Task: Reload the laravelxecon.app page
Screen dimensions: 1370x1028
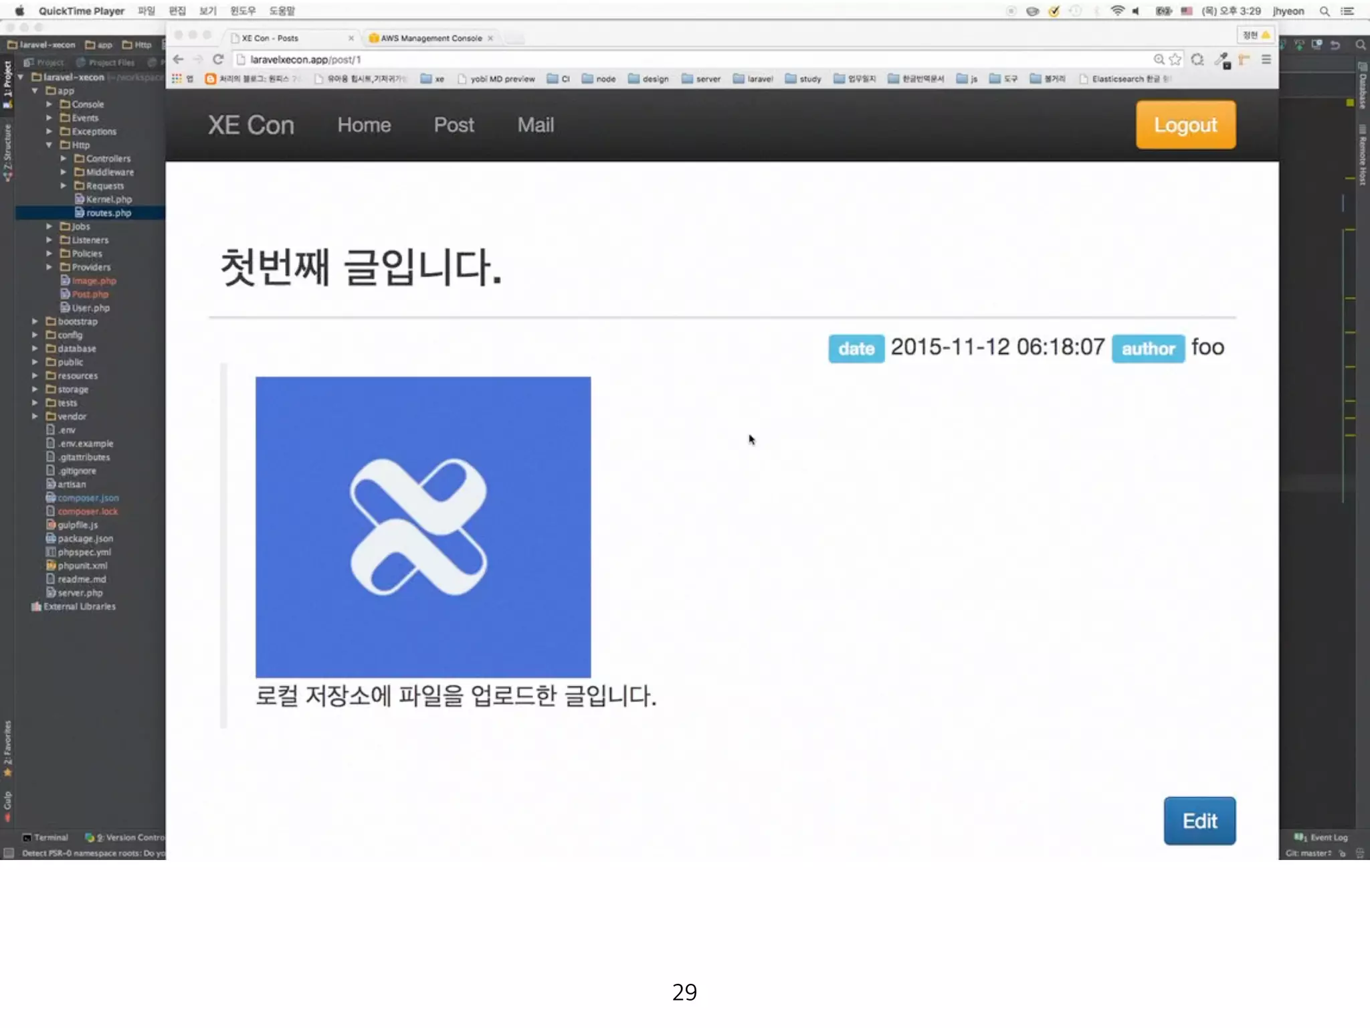Action: [x=218, y=60]
